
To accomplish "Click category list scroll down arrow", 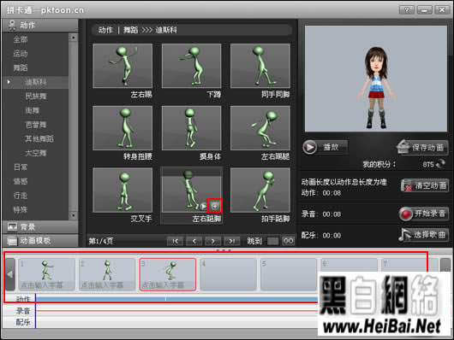I will (74, 215).
